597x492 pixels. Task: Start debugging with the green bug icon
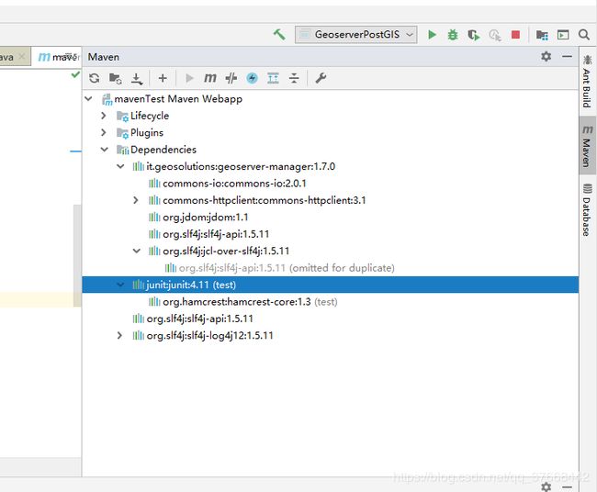point(453,35)
